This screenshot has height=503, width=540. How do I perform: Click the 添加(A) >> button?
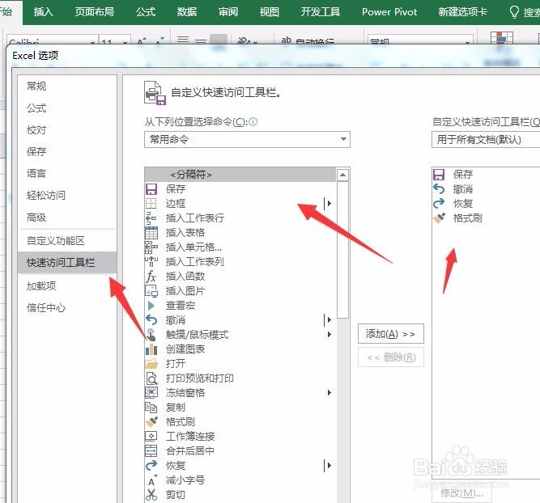coord(391,334)
